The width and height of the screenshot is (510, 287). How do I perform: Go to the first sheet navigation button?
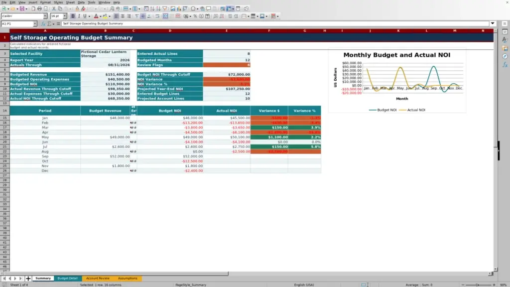[x=4, y=279]
